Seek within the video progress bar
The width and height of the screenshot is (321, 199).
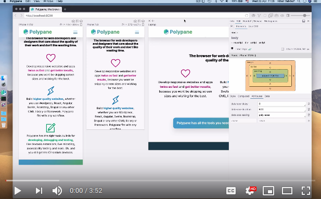click(x=160, y=181)
